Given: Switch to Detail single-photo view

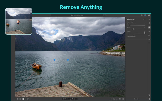Looking at the screenshot, I should [x=23, y=99].
